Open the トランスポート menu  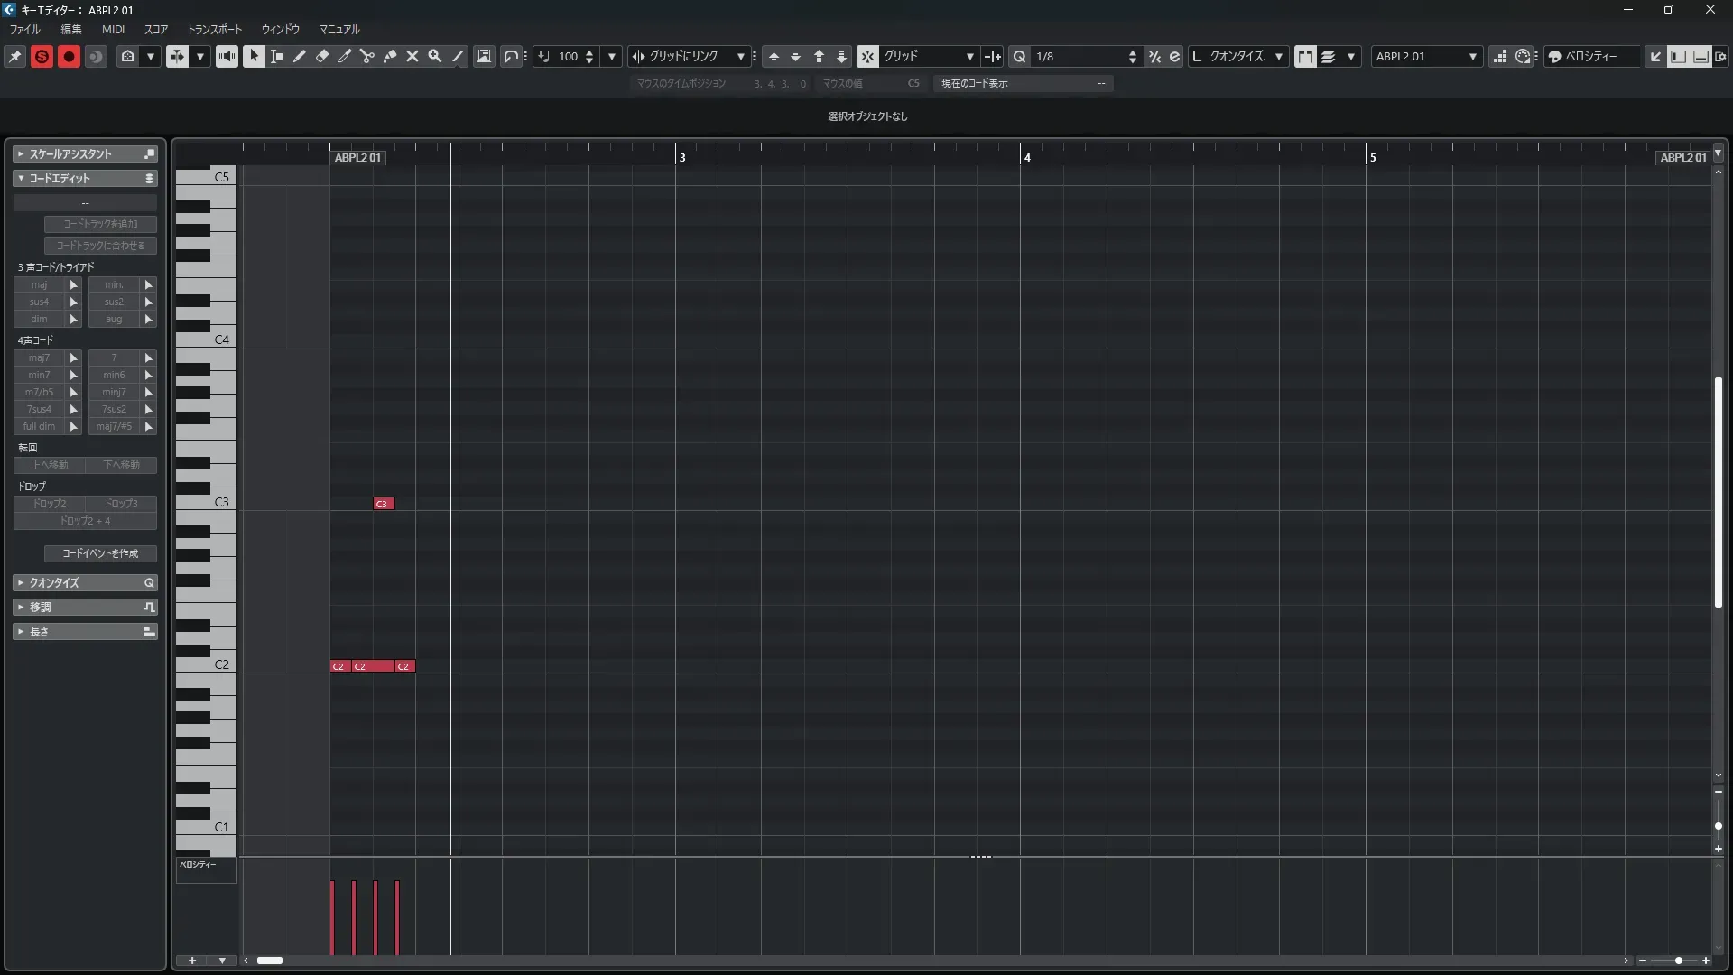tap(215, 29)
